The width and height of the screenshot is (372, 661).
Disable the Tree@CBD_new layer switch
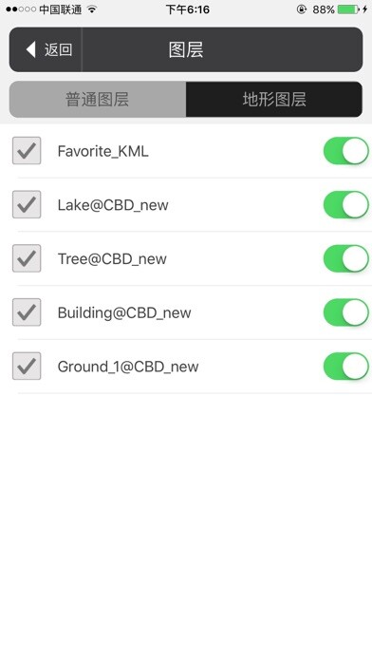(x=345, y=258)
